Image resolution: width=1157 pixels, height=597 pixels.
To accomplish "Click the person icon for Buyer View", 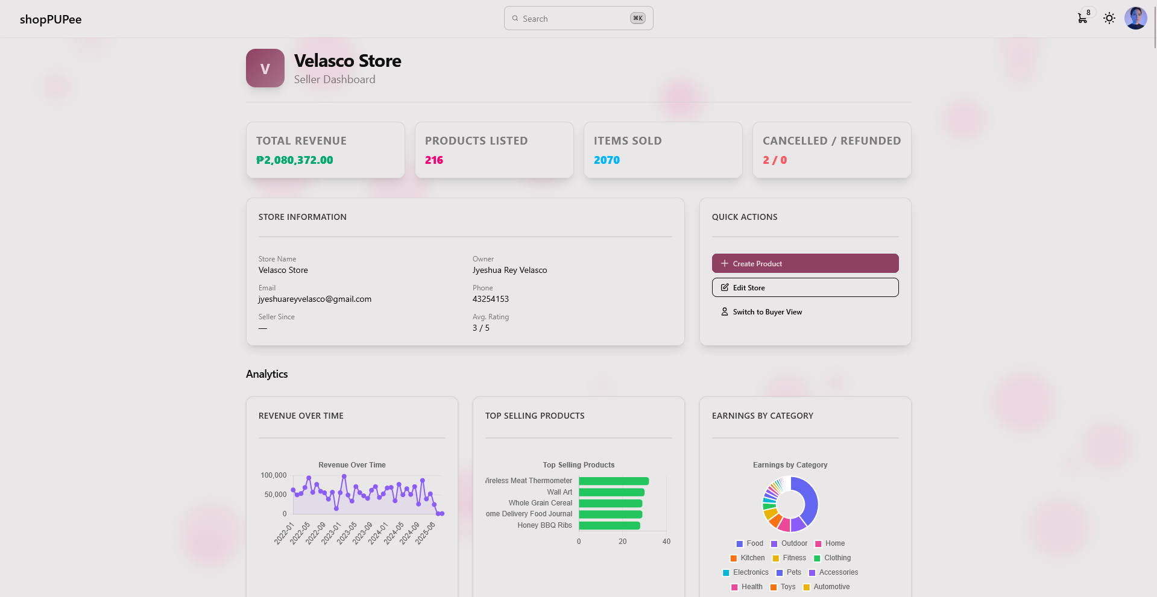I will pos(725,311).
